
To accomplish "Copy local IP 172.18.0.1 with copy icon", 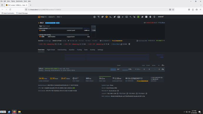I will coord(146,93).
